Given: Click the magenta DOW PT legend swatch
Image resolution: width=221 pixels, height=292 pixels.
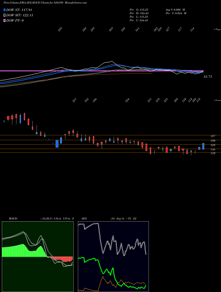Looking at the screenshot, I should (x=4, y=20).
